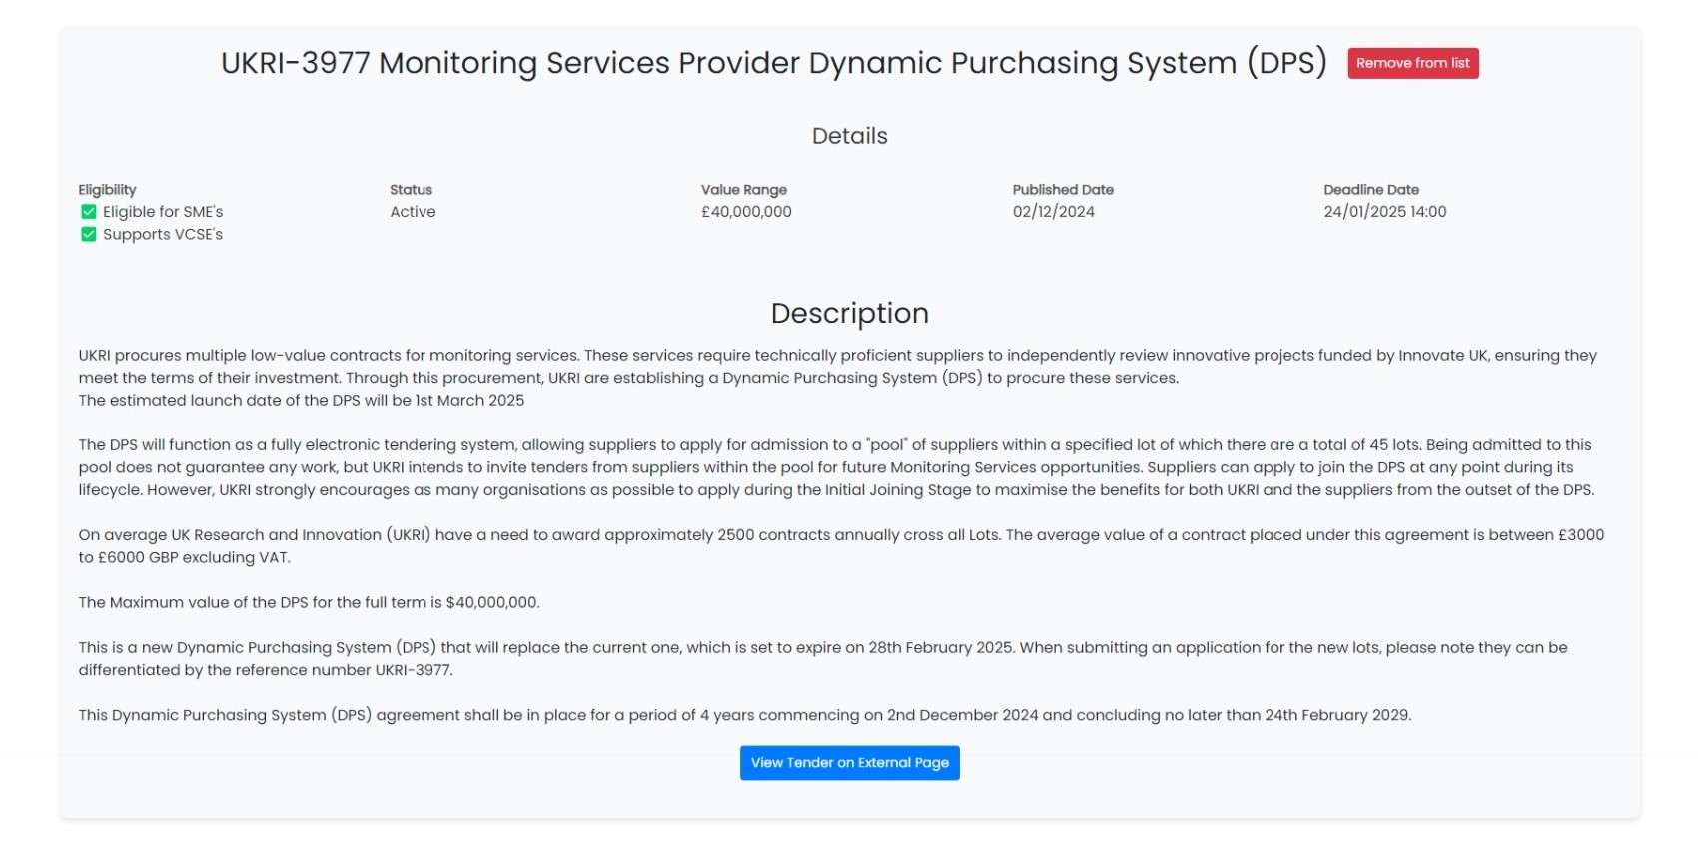Select the 24/01/2025 14:00 deadline
The image size is (1698, 849).
point(1385,212)
